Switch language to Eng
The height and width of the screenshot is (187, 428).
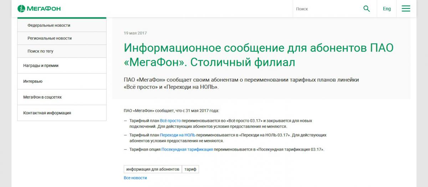[387, 9]
